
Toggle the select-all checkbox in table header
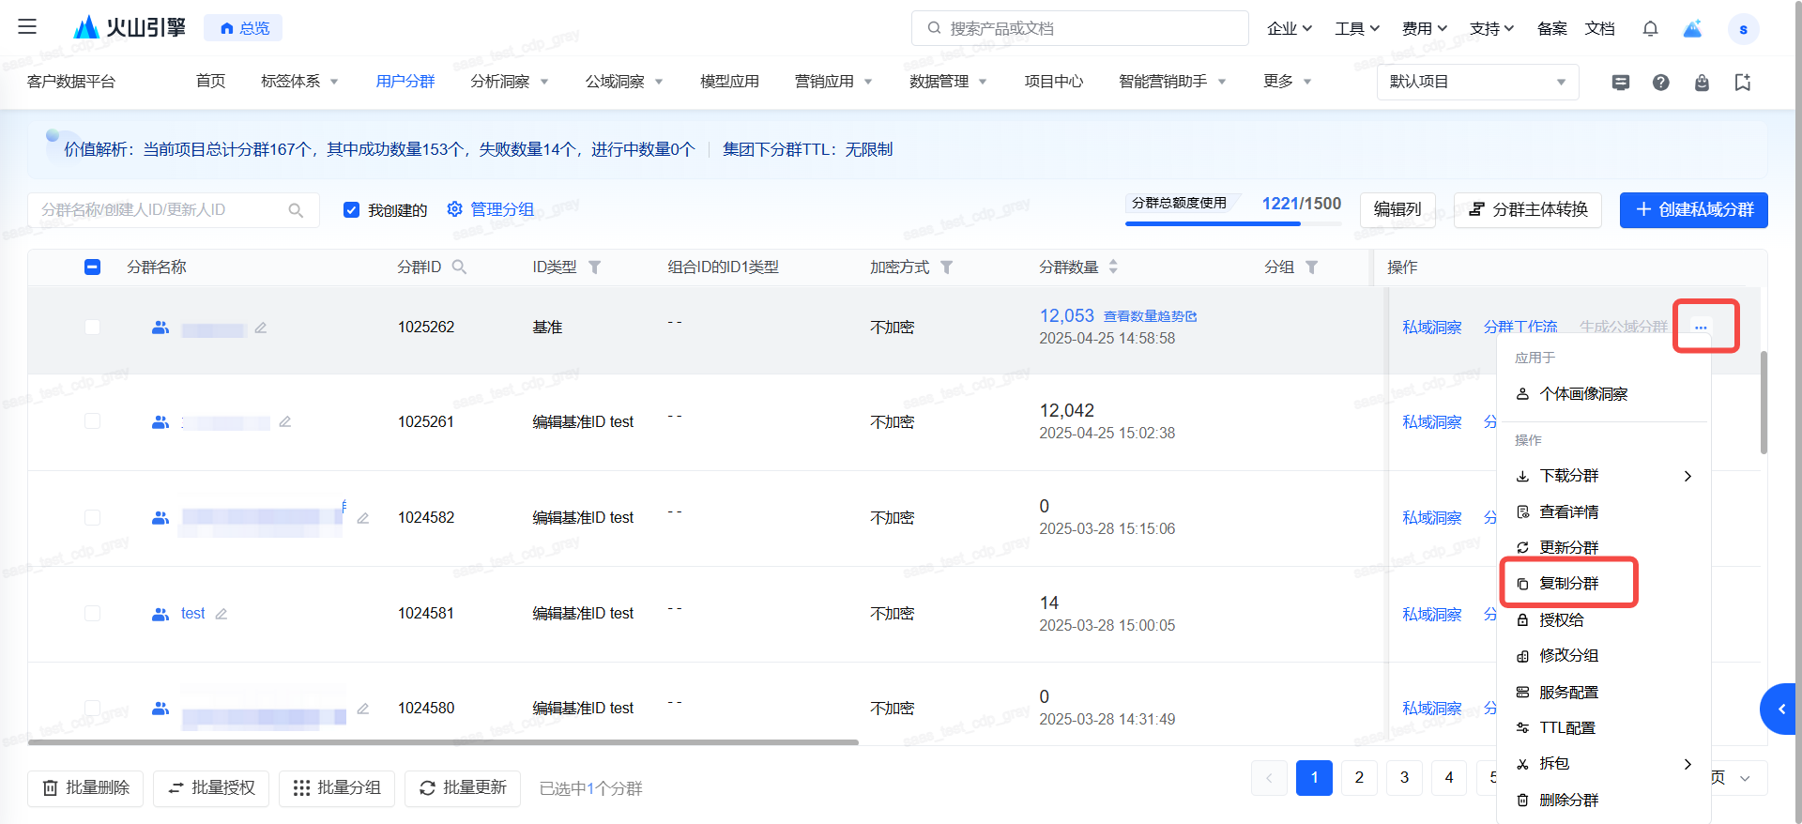pos(92,267)
